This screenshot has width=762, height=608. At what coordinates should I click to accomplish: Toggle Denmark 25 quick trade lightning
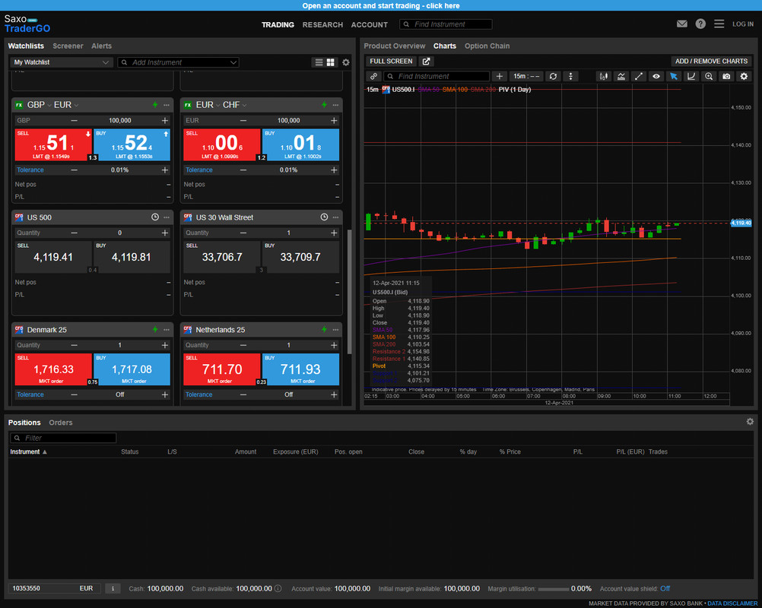click(155, 329)
